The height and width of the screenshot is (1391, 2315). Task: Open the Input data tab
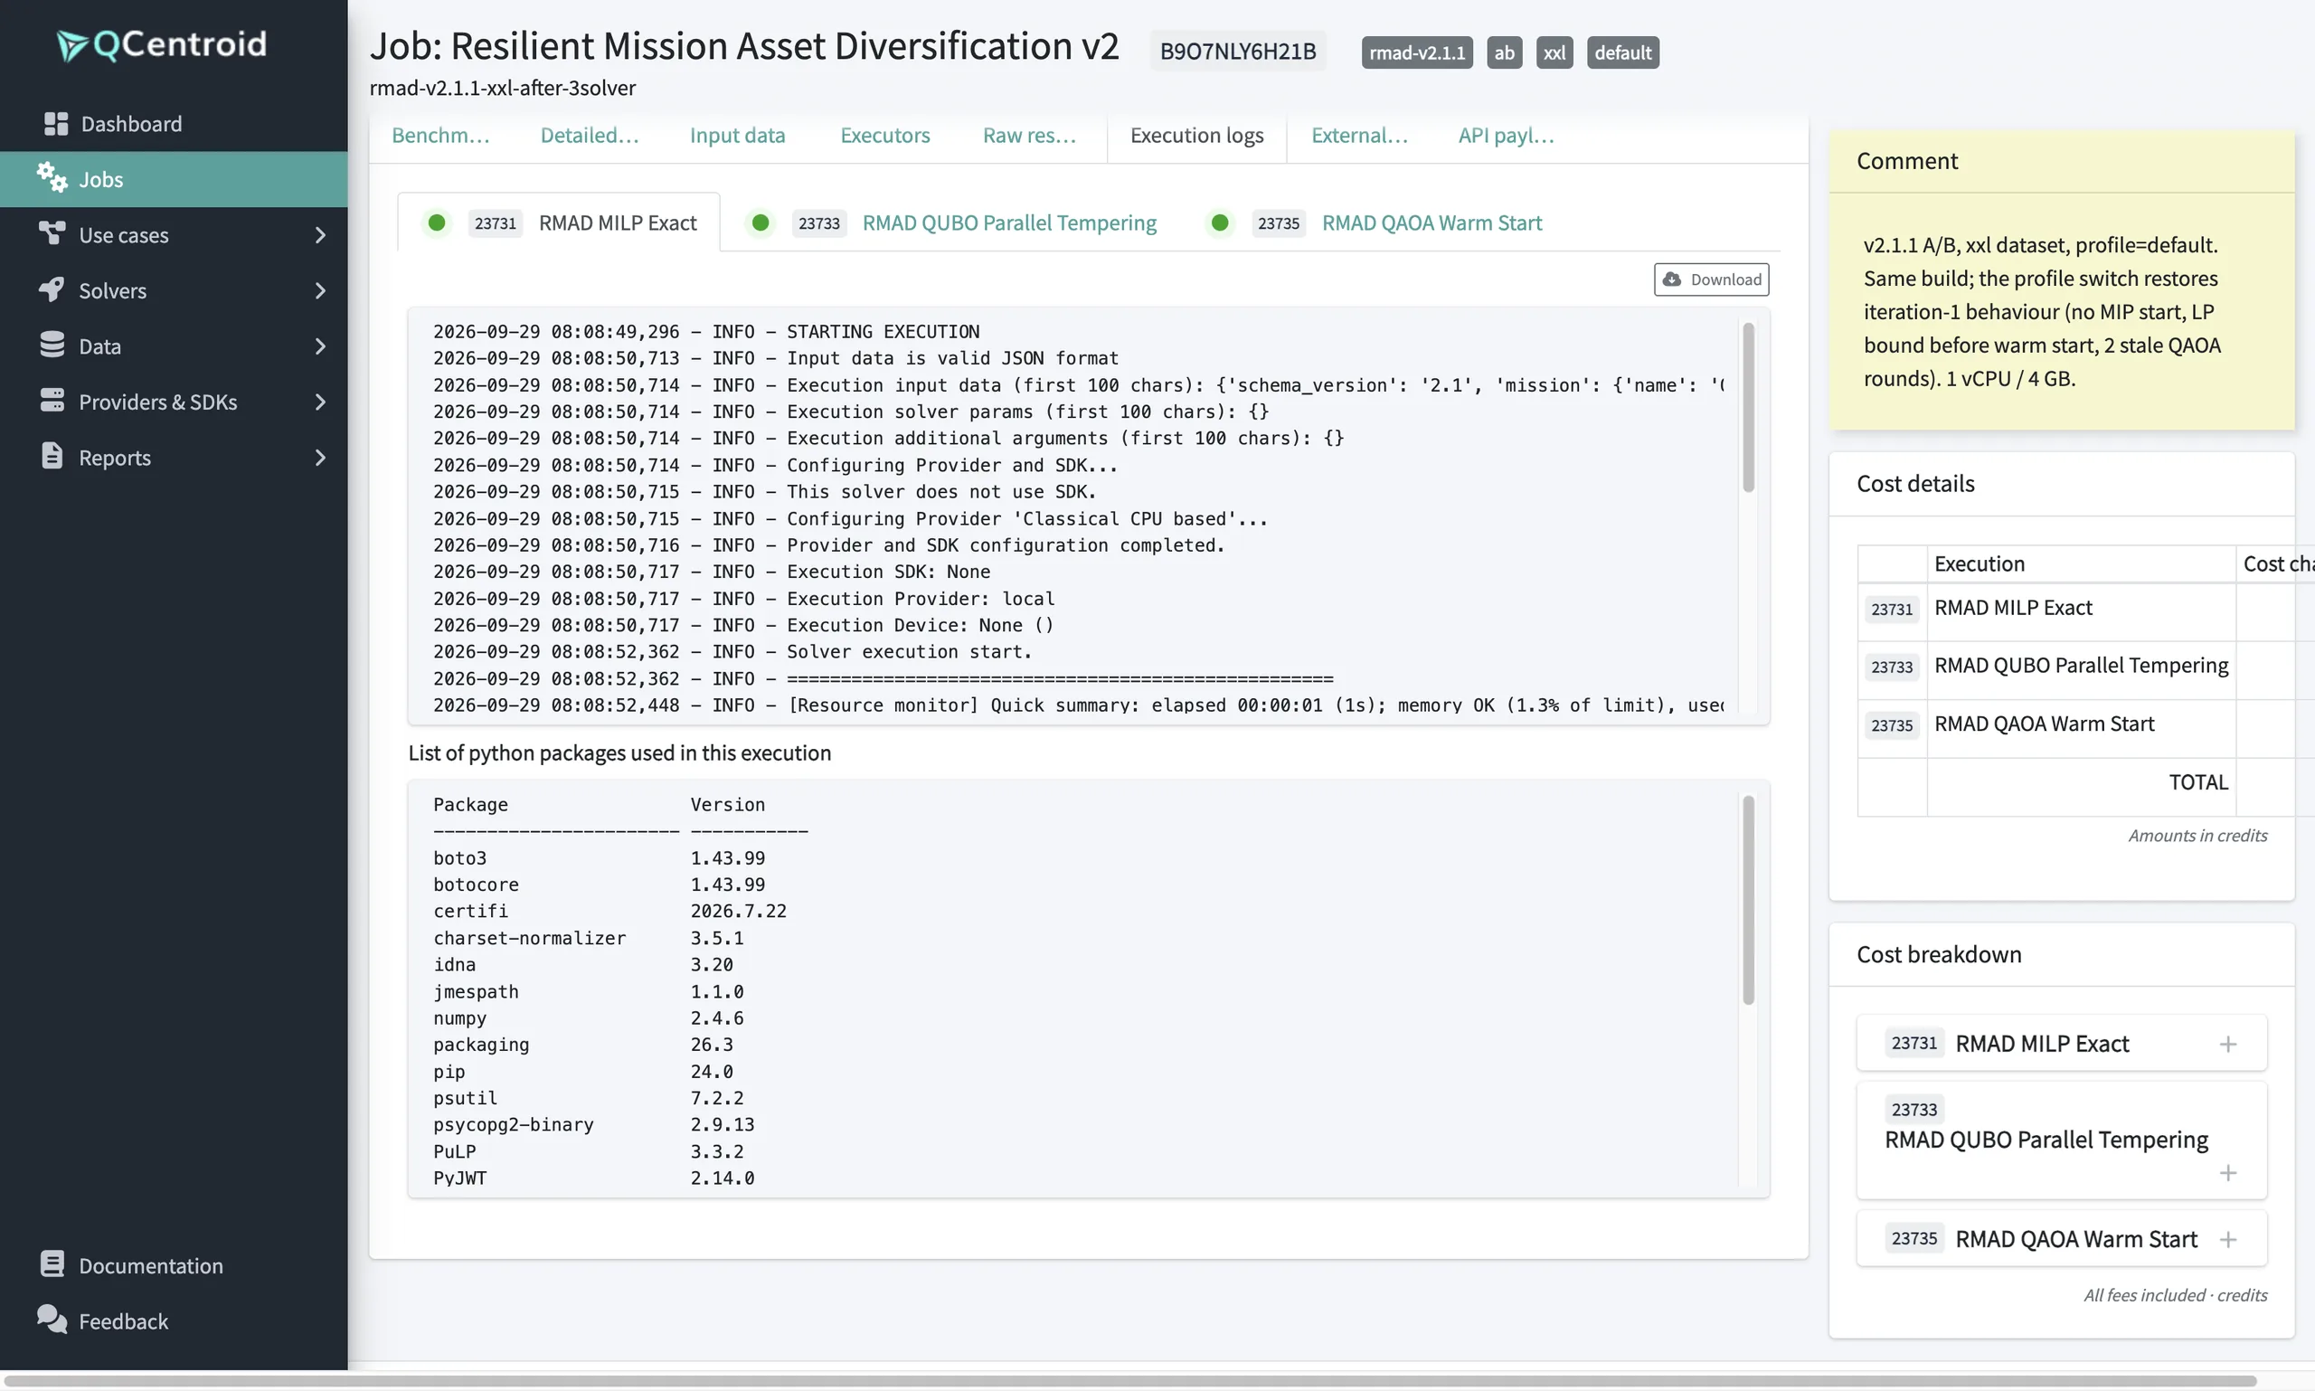coord(737,135)
